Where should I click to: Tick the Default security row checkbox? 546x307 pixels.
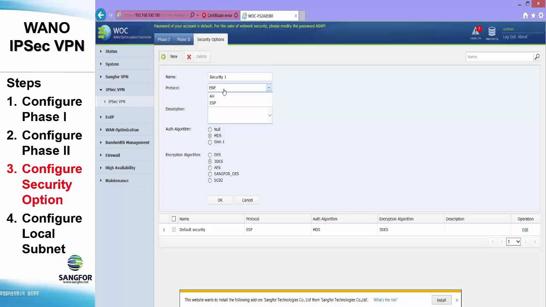tap(174, 229)
